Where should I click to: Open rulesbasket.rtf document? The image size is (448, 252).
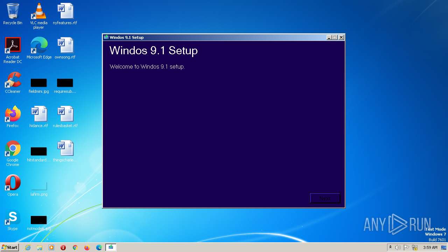pos(65,117)
